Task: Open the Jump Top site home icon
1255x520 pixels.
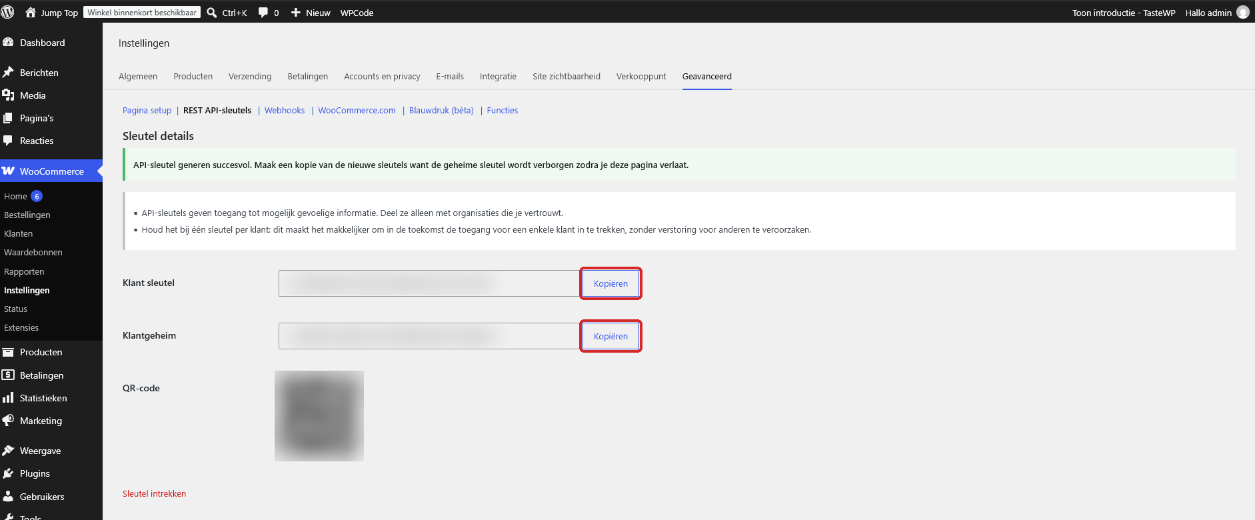Action: click(x=31, y=12)
